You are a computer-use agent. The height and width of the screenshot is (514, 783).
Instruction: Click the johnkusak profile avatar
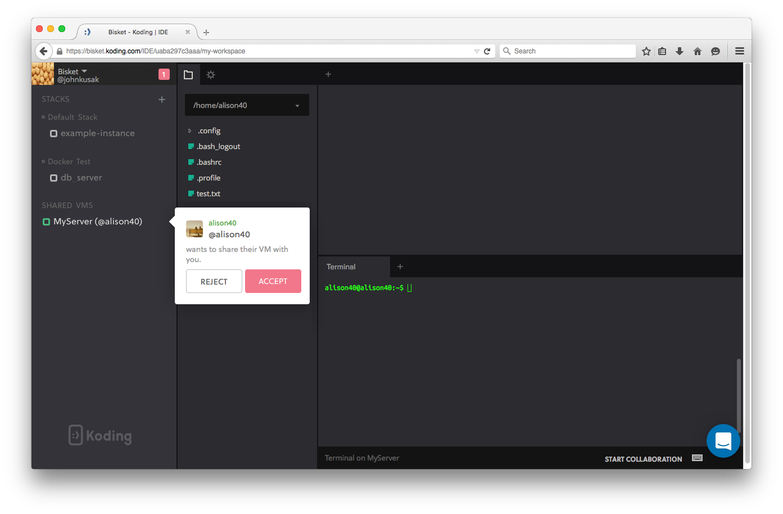tap(43, 74)
